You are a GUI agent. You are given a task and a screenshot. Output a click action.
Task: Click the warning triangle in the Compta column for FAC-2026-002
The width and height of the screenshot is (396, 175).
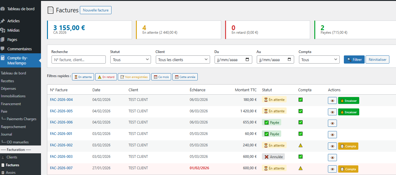click(300, 146)
